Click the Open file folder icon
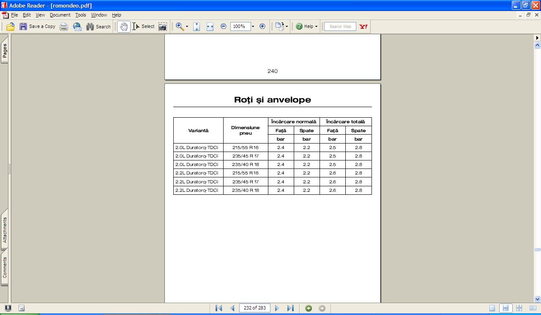The width and height of the screenshot is (541, 315). (11, 27)
